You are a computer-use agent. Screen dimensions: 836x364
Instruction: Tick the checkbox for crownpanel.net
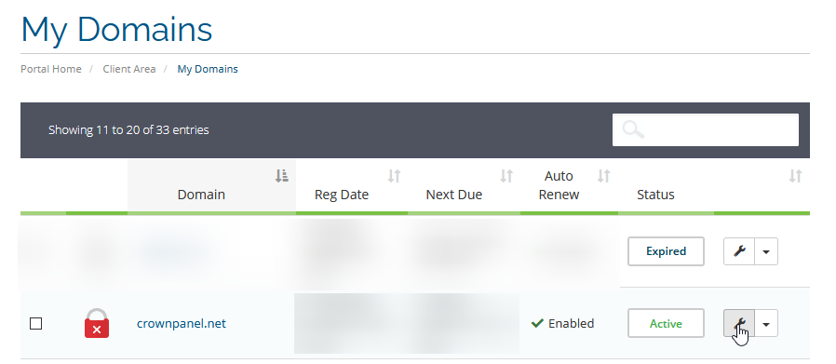tap(35, 323)
